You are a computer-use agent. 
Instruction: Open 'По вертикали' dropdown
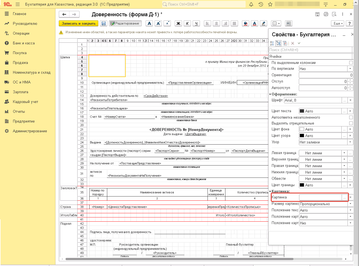click(350, 69)
